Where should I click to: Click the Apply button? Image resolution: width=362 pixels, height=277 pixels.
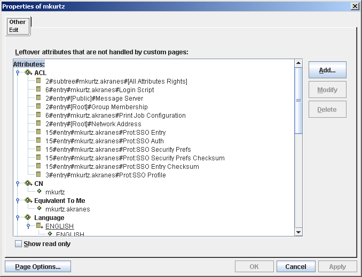[337, 267]
